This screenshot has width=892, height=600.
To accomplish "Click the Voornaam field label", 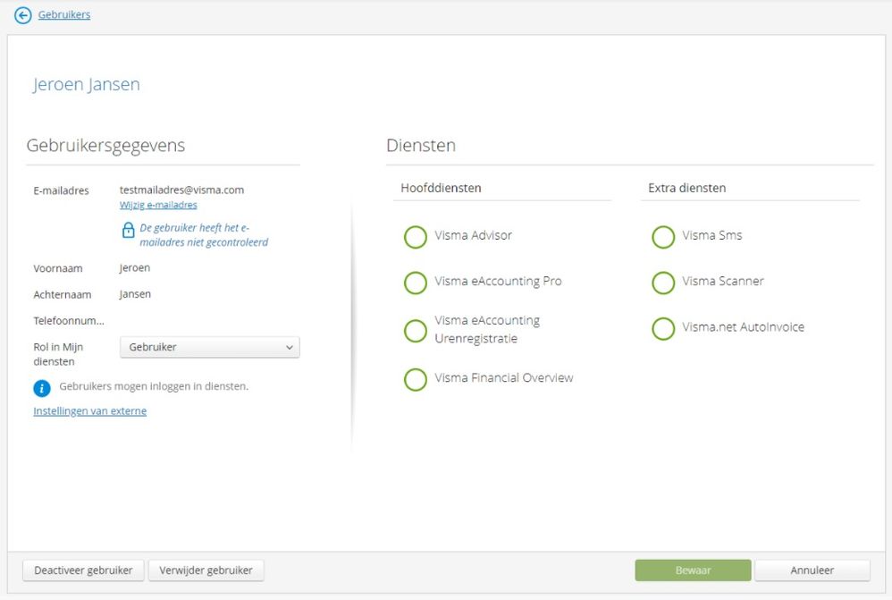I will (58, 268).
